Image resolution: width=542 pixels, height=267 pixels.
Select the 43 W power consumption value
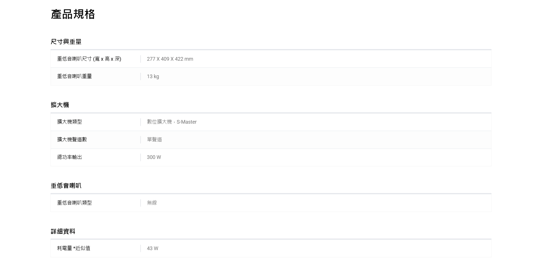152,248
